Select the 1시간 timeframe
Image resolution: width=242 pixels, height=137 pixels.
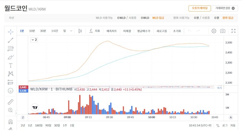(x=55, y=31)
